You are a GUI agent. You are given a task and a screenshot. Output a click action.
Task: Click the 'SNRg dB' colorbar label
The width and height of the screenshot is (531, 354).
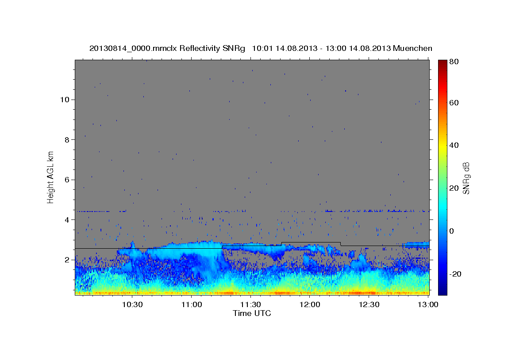pos(466,177)
